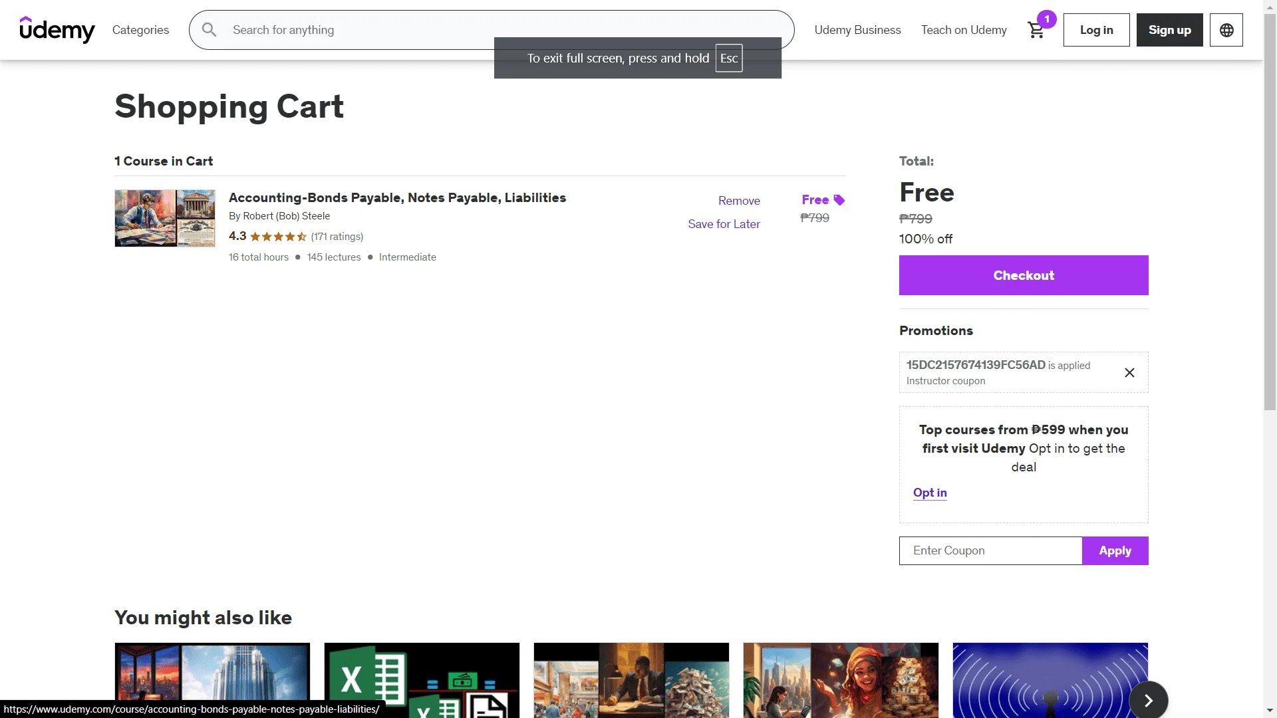Click the '1 Course in Cart' heading
1277x718 pixels.
click(164, 161)
